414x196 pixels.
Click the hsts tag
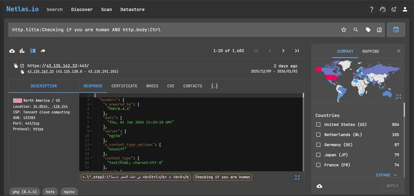pos(50,192)
